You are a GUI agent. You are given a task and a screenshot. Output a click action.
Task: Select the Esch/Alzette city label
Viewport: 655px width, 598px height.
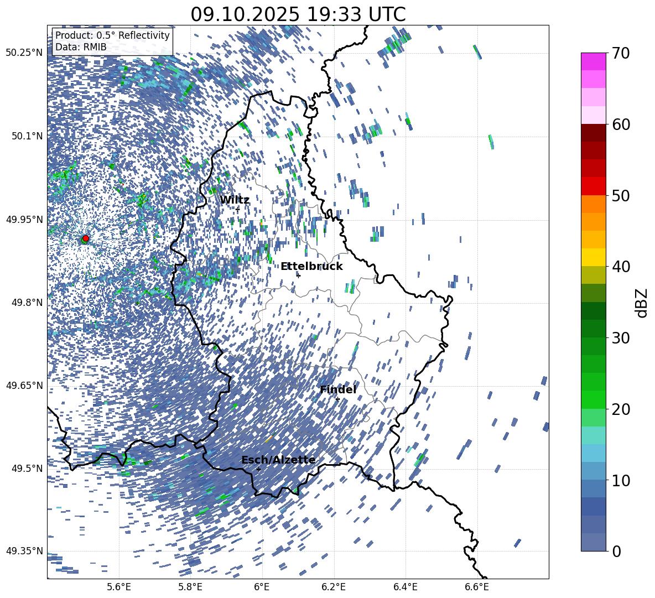point(278,460)
